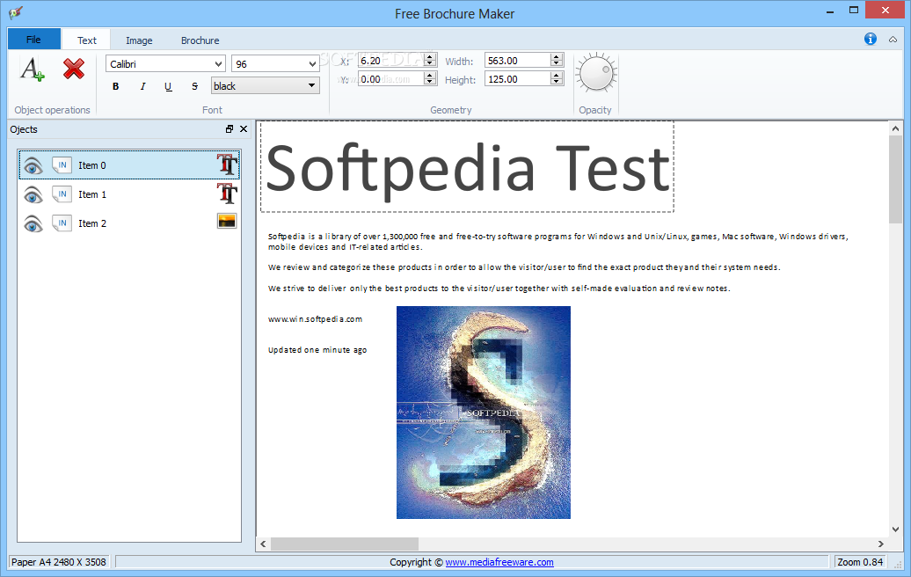Toggle underline formatting button
The height and width of the screenshot is (577, 911).
(168, 86)
